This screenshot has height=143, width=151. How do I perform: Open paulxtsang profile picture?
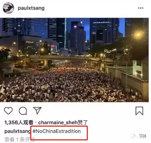pos(8,8)
